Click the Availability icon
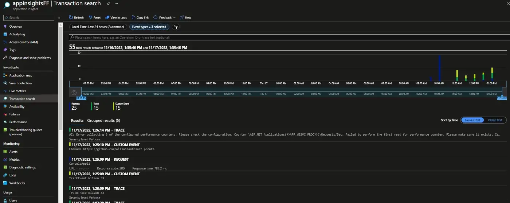 [5, 106]
